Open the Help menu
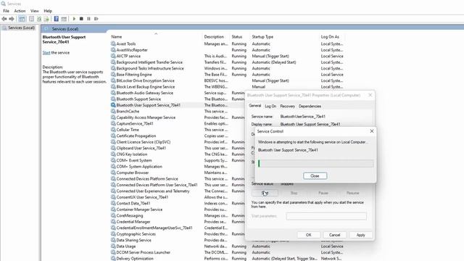Viewport: 464px width, 261px height. tap(48, 11)
